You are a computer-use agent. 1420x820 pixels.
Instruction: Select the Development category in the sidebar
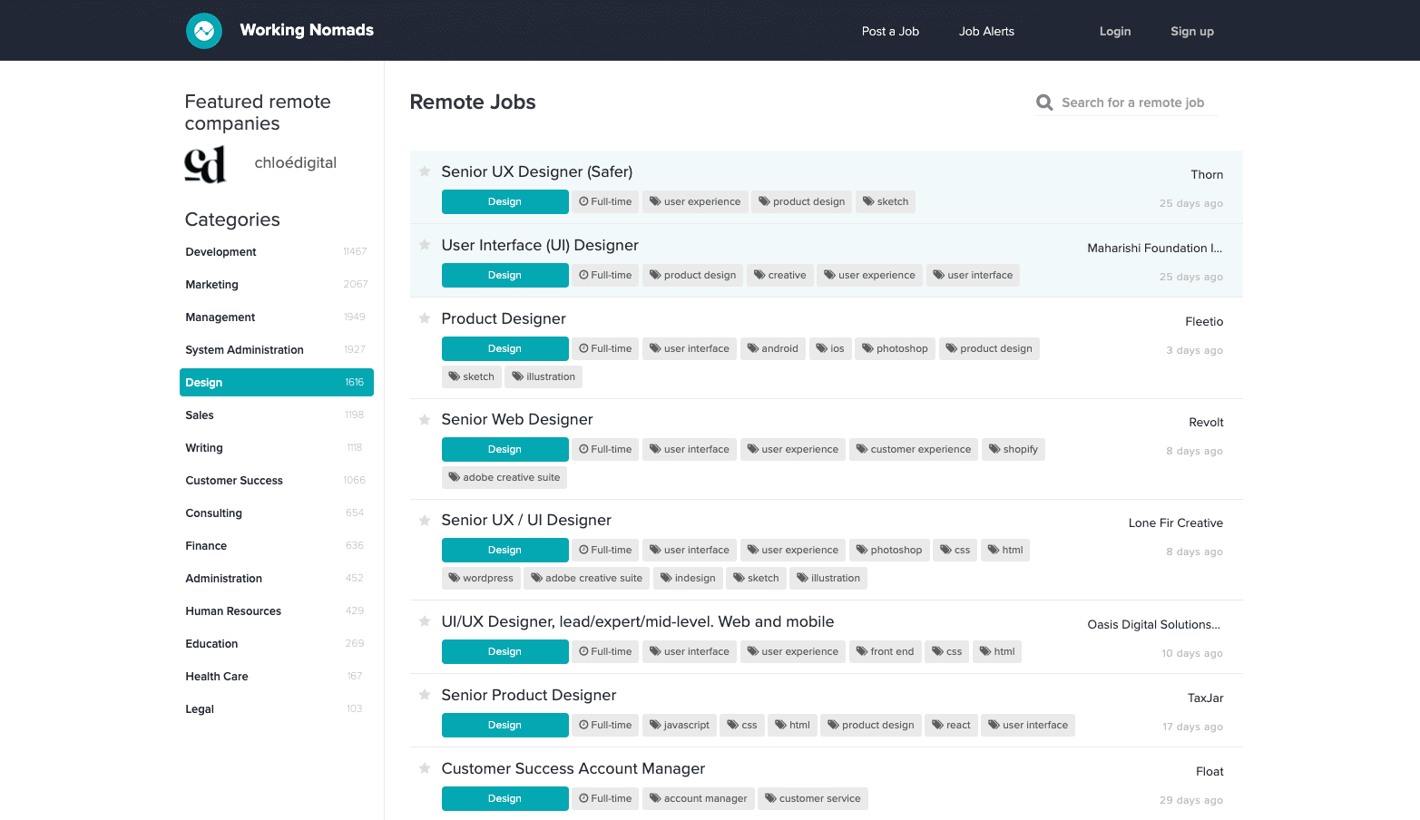(x=220, y=251)
